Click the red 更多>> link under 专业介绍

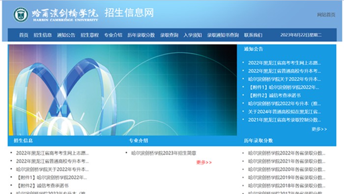click(x=204, y=162)
